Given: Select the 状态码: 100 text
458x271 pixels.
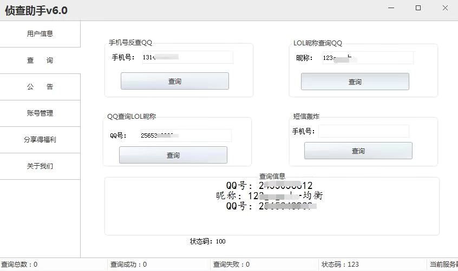Looking at the screenshot, I should coord(208,241).
